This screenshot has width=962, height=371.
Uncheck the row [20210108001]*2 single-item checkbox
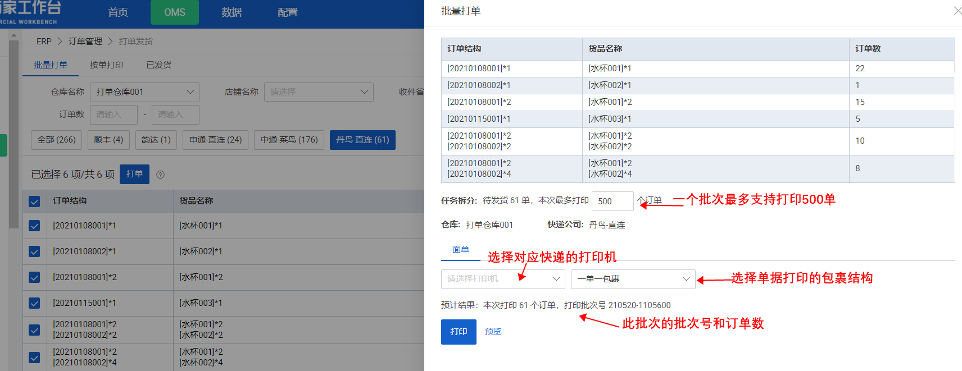(x=34, y=277)
